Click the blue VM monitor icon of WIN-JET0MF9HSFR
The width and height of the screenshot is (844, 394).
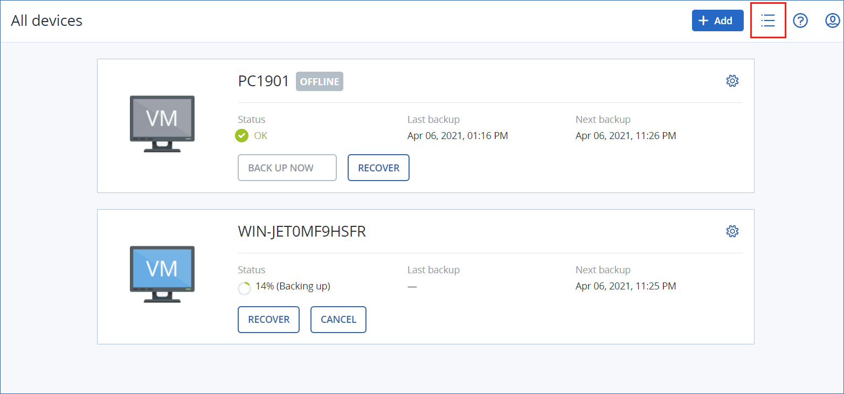pos(162,274)
